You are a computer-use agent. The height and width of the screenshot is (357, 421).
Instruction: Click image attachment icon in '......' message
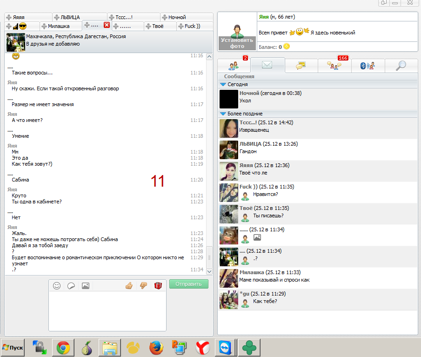click(257, 237)
